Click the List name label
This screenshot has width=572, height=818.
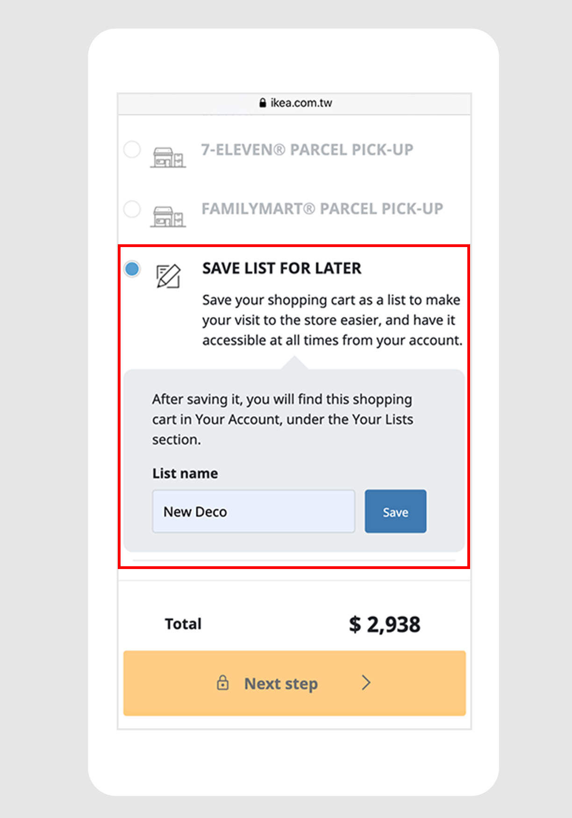[x=185, y=474]
